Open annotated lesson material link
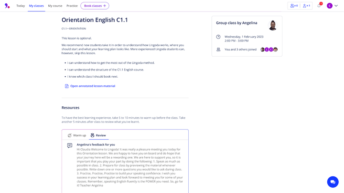 tap(93, 86)
